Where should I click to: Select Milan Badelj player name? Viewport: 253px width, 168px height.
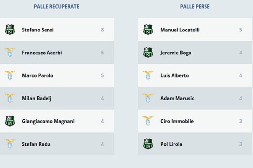(x=37, y=98)
